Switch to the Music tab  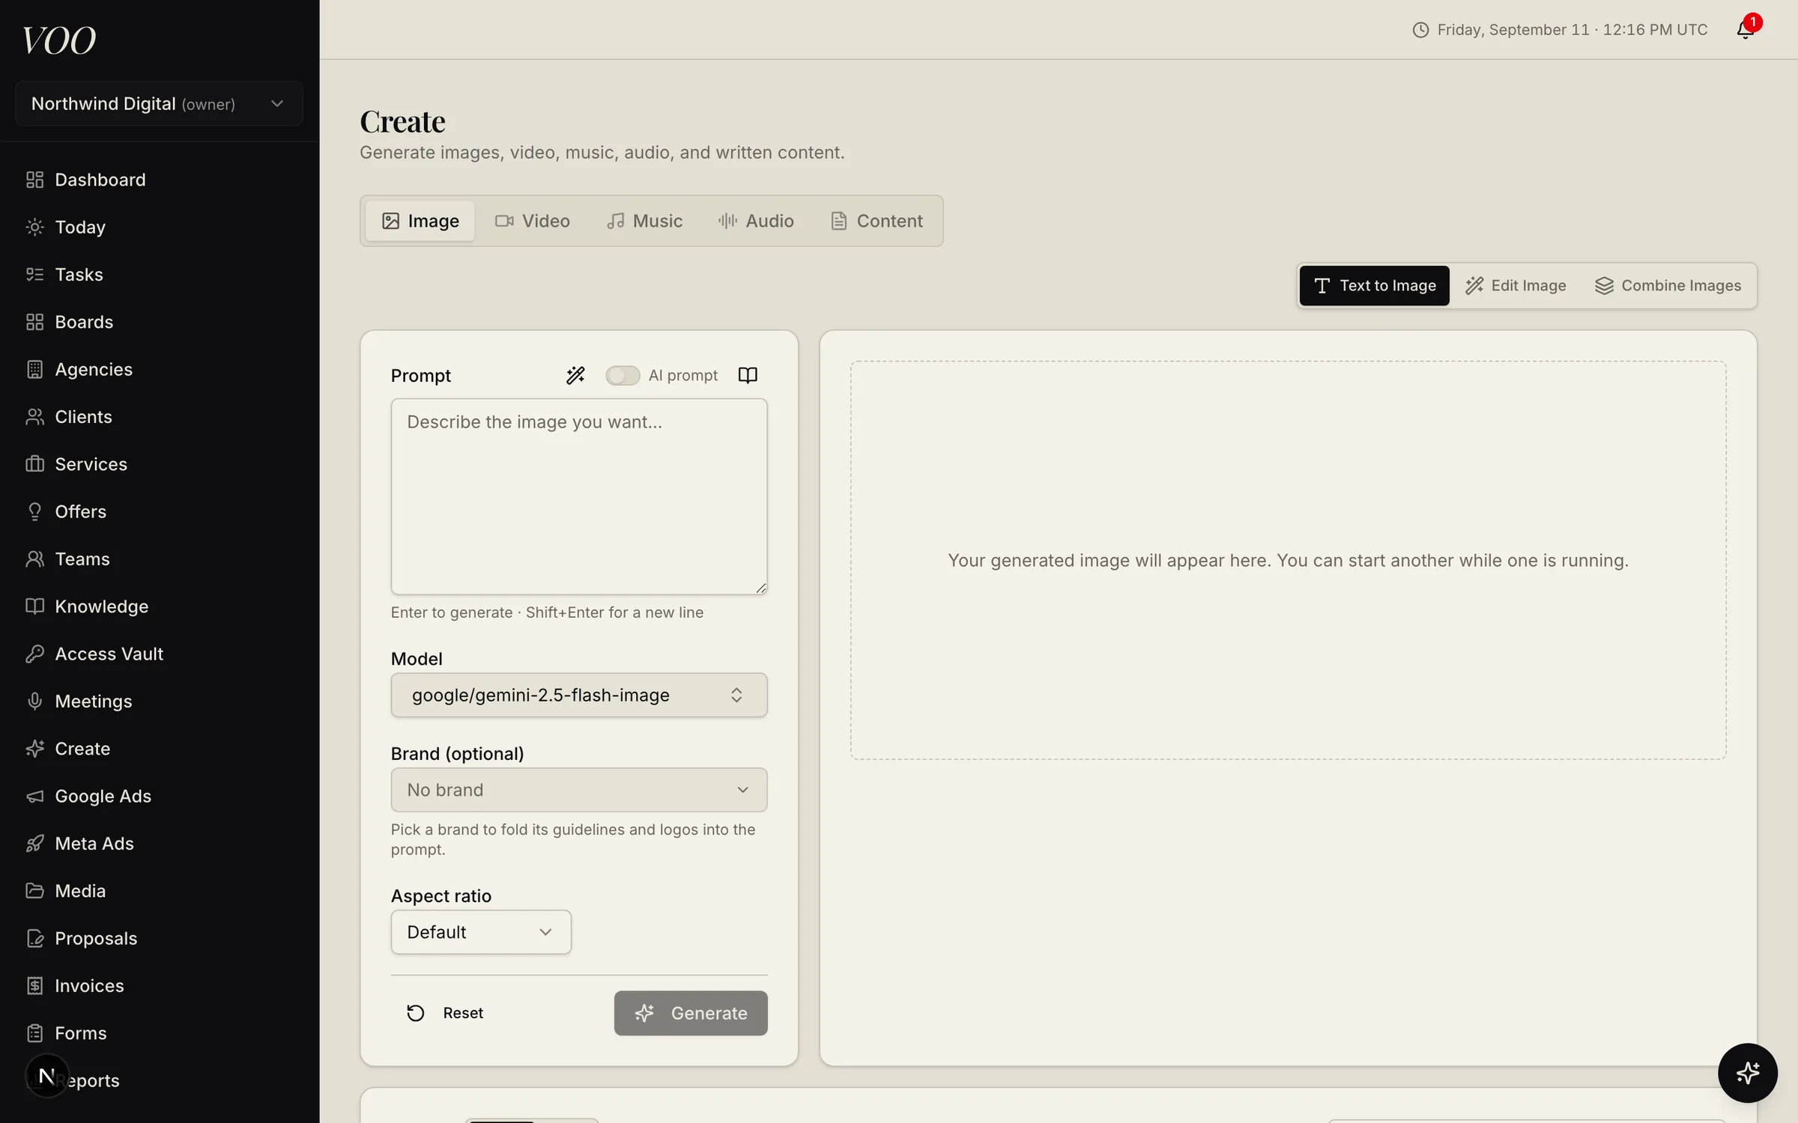(x=645, y=221)
